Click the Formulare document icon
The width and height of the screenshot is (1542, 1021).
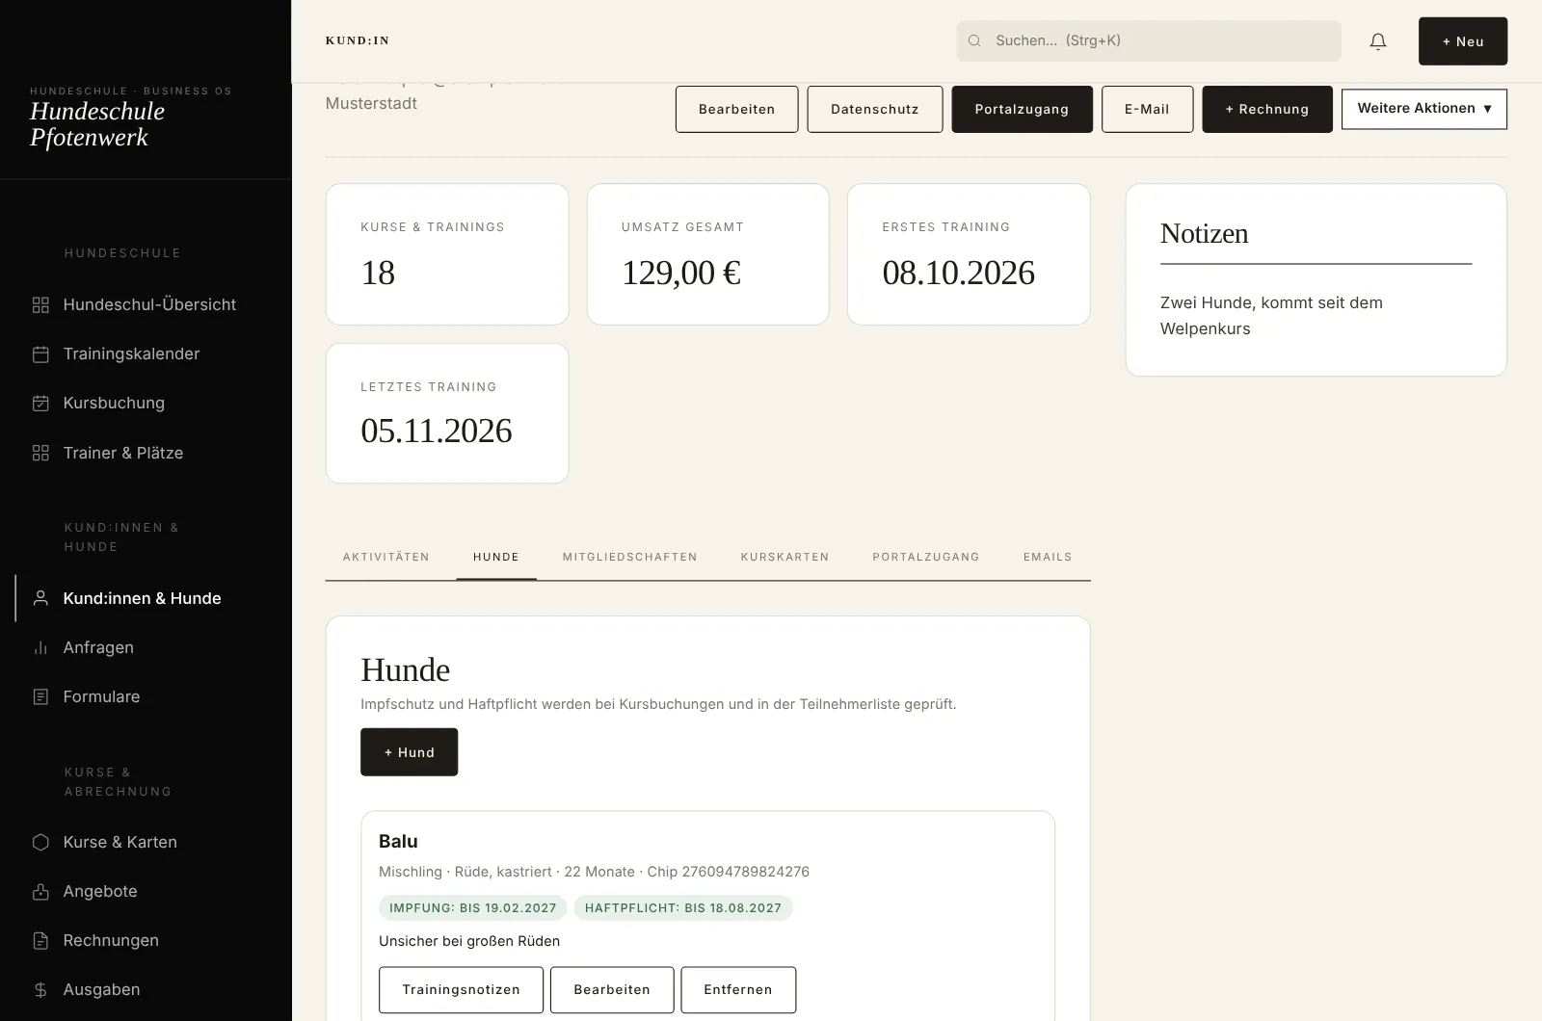pos(40,696)
